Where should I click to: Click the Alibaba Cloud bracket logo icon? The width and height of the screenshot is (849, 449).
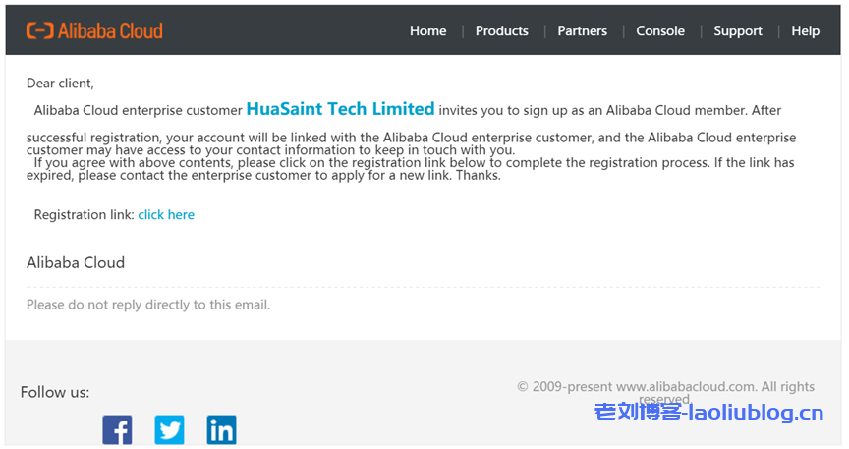point(39,30)
